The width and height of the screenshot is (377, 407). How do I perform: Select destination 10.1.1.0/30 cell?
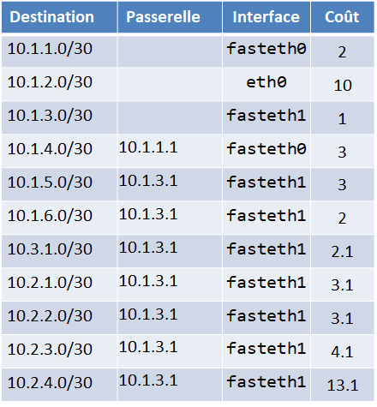point(59,51)
